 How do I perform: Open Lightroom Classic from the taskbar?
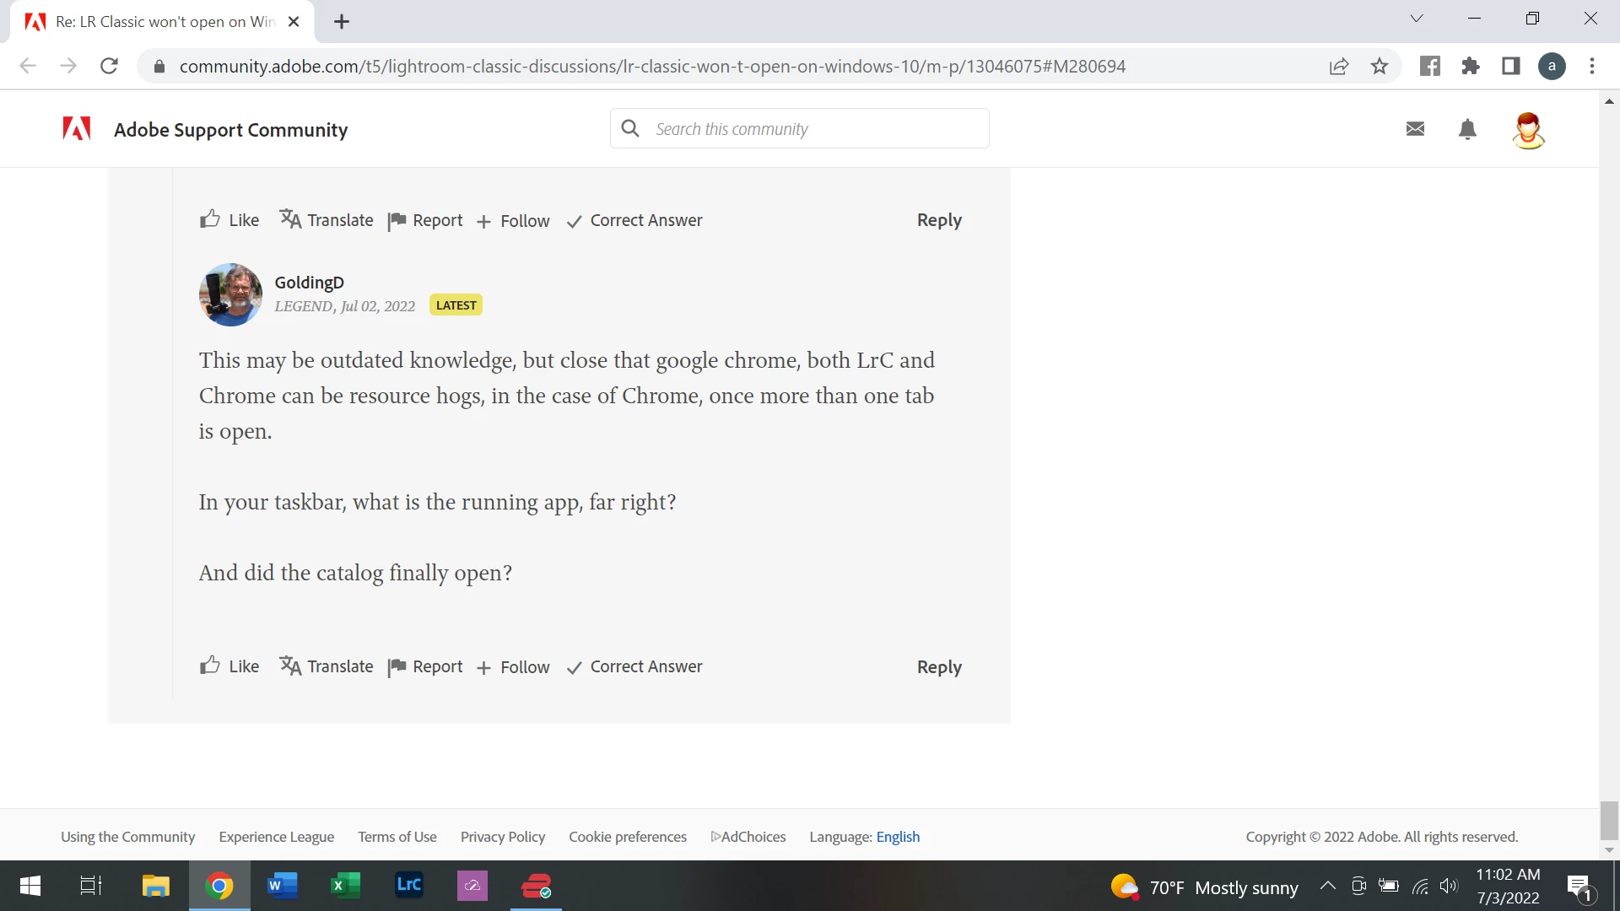coord(409,886)
